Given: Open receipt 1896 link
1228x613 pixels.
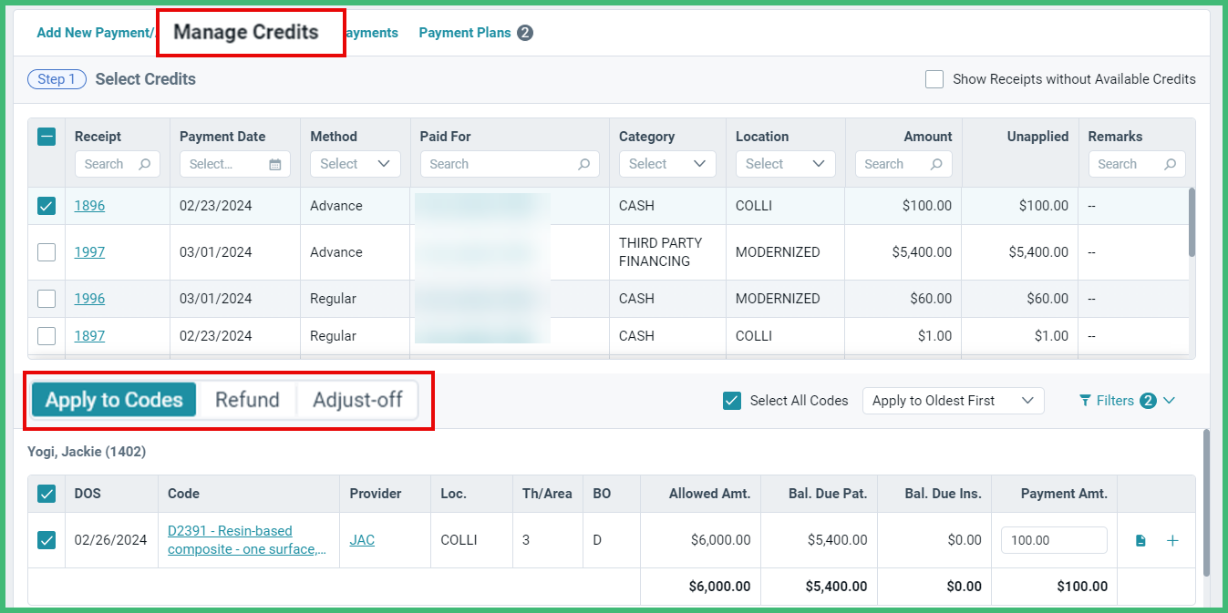Looking at the screenshot, I should tap(88, 206).
